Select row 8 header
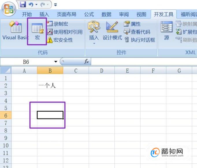 tap(6, 130)
